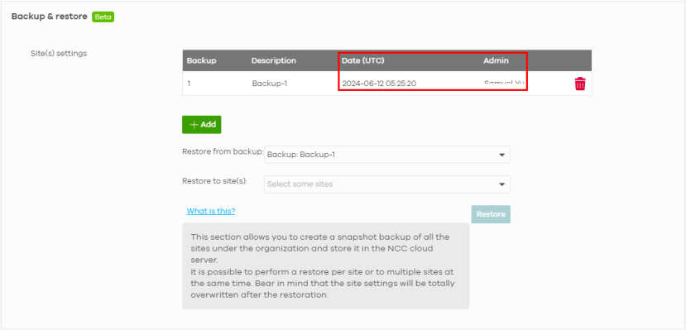
Task: Click the Beta badge next to title
Action: (x=103, y=17)
